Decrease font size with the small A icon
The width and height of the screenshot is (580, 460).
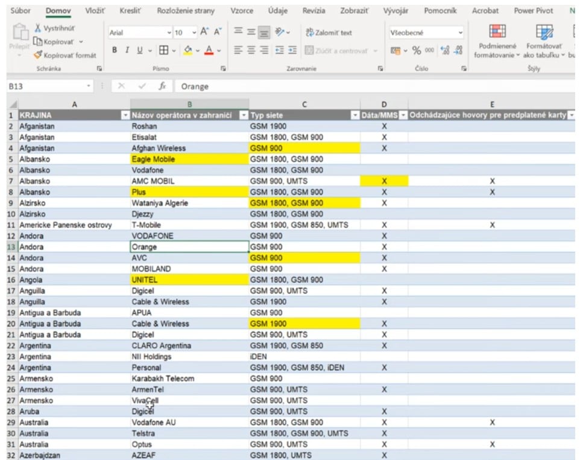(218, 32)
